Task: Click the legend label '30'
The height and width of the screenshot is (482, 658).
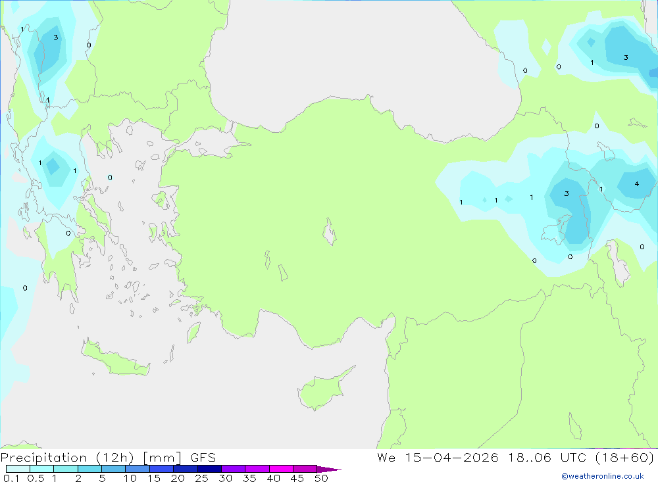Action: [x=226, y=478]
